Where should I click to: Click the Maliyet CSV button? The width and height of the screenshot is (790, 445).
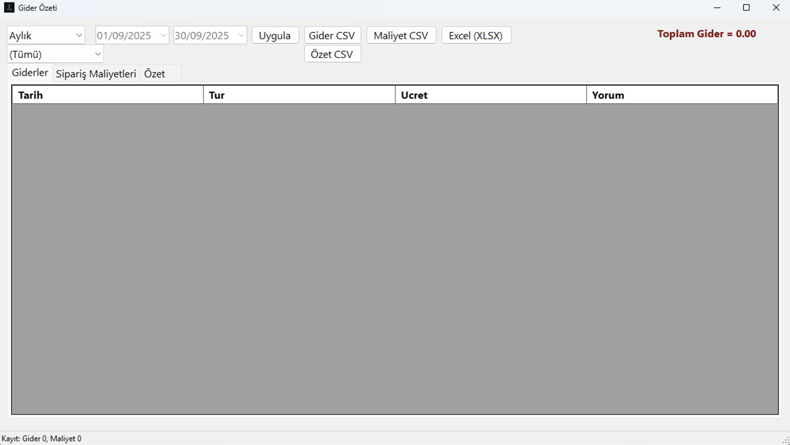(x=401, y=36)
